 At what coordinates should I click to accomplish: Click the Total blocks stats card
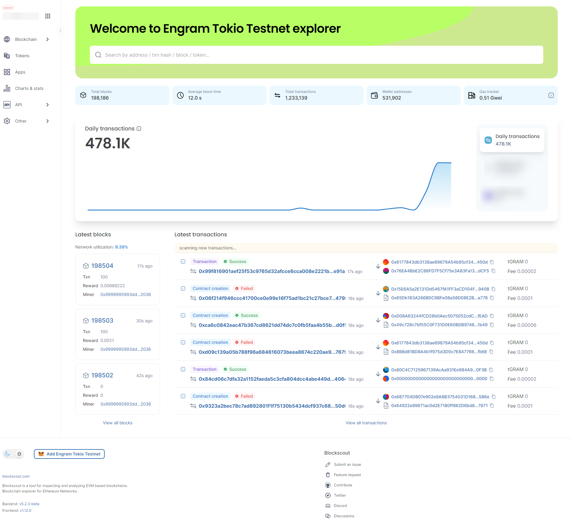click(x=122, y=95)
